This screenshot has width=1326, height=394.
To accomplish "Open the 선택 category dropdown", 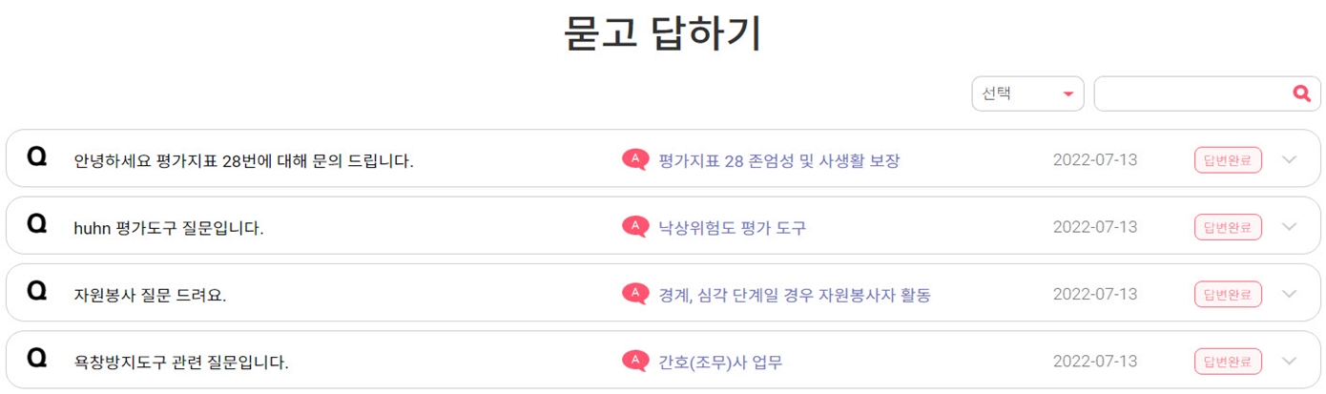I will [x=1027, y=93].
